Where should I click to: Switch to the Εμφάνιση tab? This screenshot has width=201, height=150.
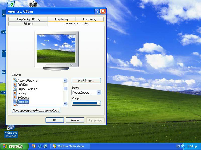pos(61,19)
